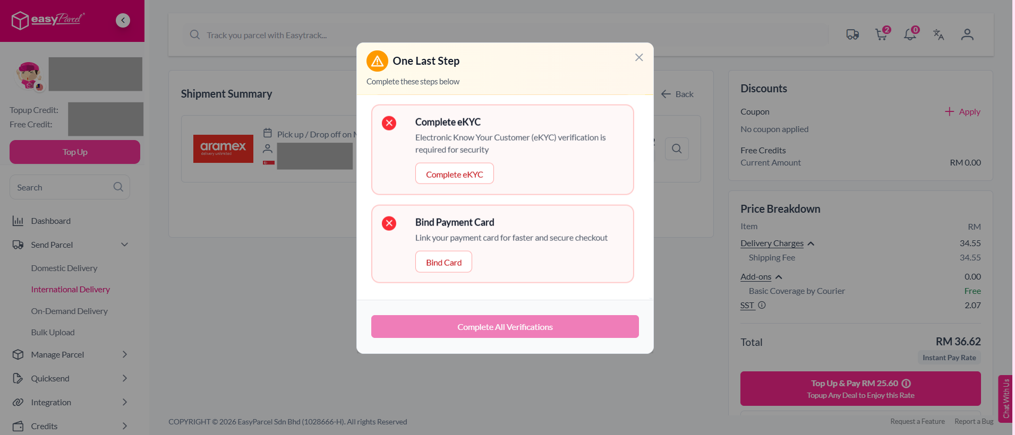Open Domestic Delivery menu item
The height and width of the screenshot is (435, 1015).
click(64, 268)
